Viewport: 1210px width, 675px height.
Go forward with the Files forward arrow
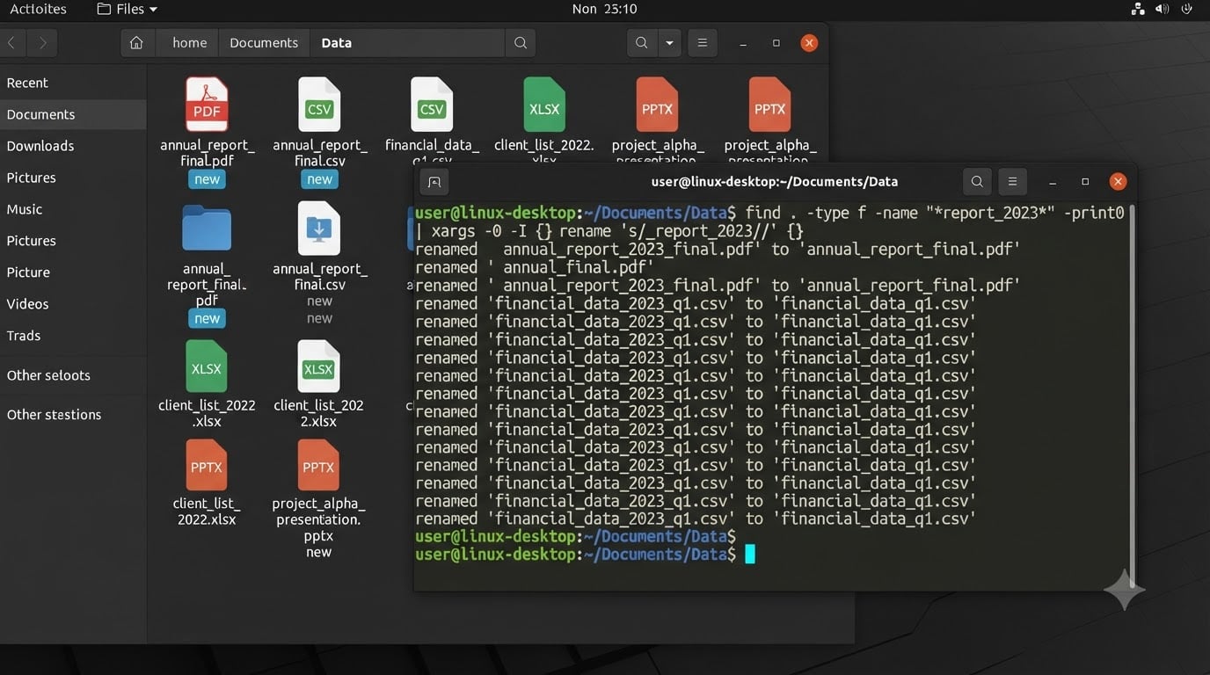(x=41, y=42)
